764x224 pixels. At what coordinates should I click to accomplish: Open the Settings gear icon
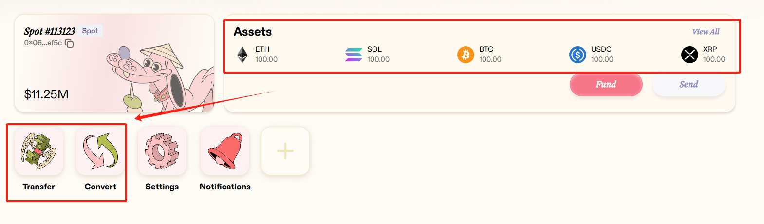point(162,151)
